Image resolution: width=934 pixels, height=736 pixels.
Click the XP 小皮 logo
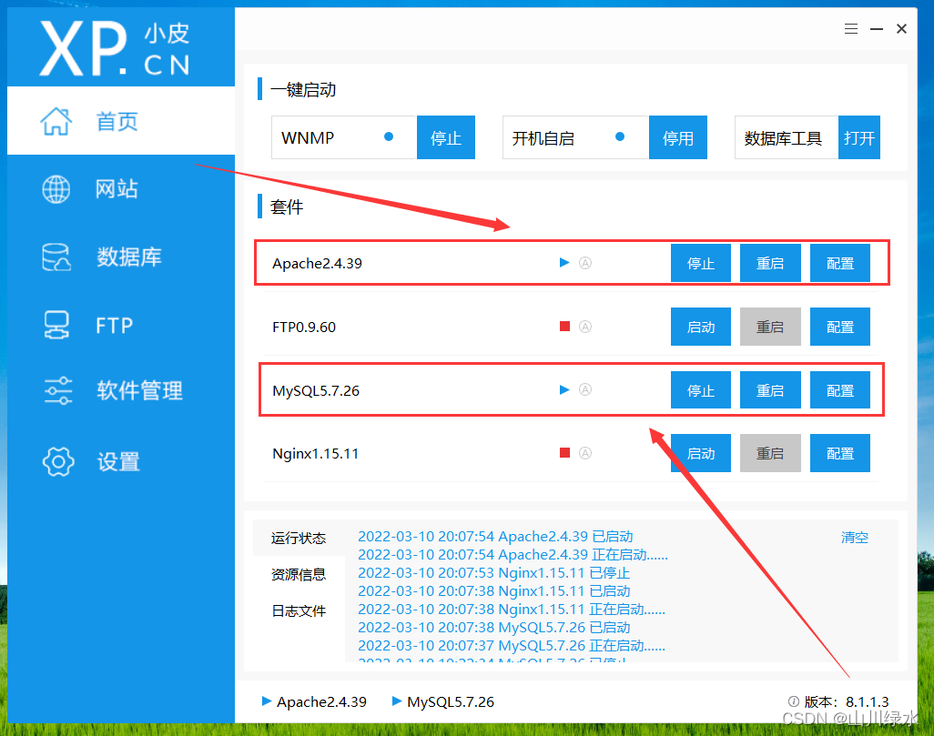(x=115, y=47)
